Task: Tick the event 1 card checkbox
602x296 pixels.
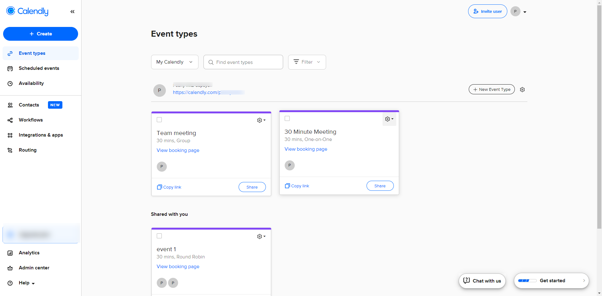Action: point(159,236)
